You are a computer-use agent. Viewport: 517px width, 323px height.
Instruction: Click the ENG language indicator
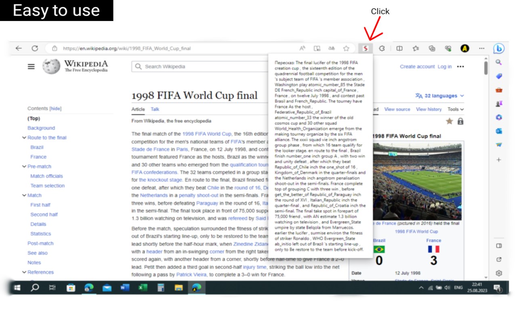[x=458, y=288]
